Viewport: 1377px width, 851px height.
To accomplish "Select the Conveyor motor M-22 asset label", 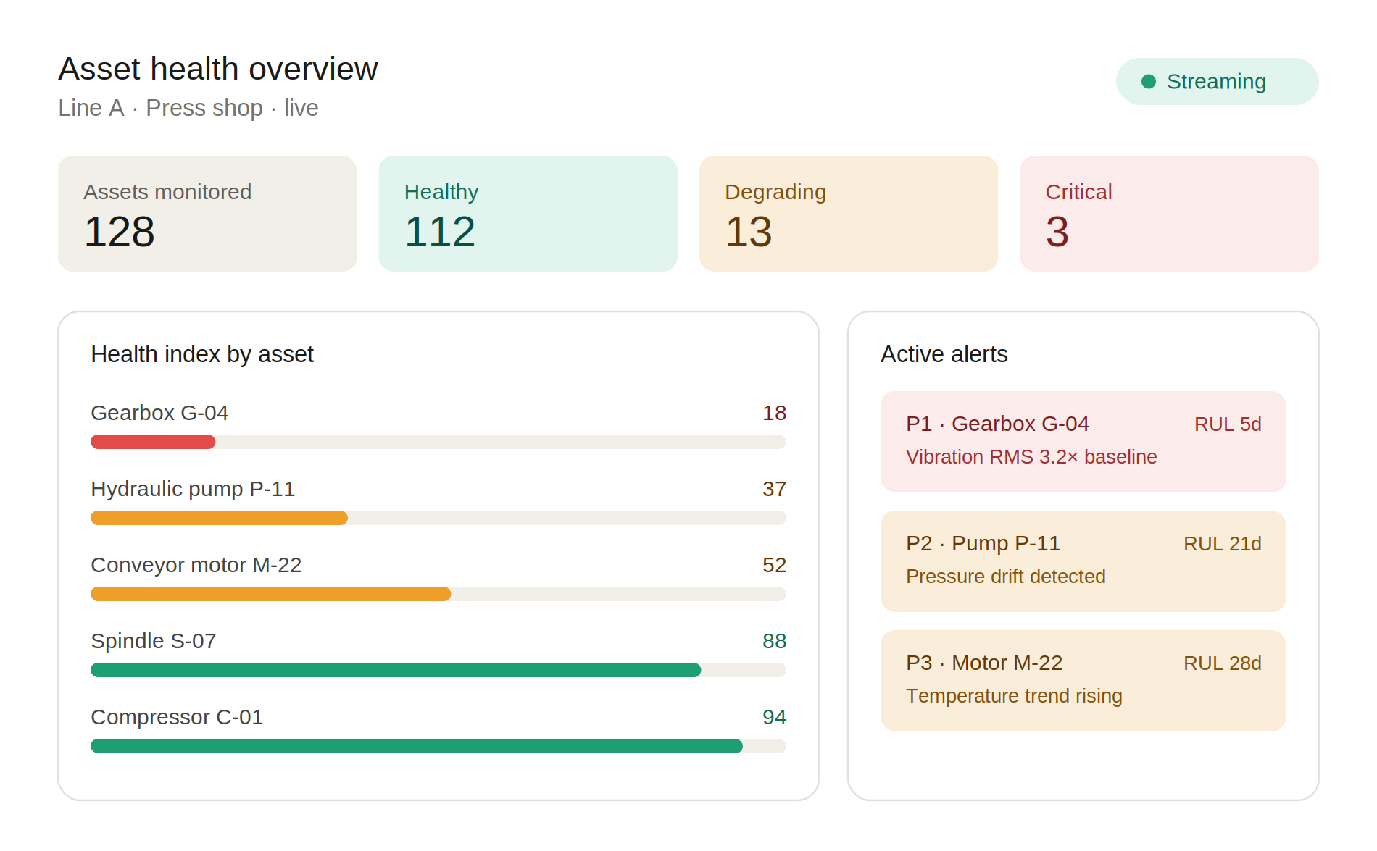I will point(196,565).
